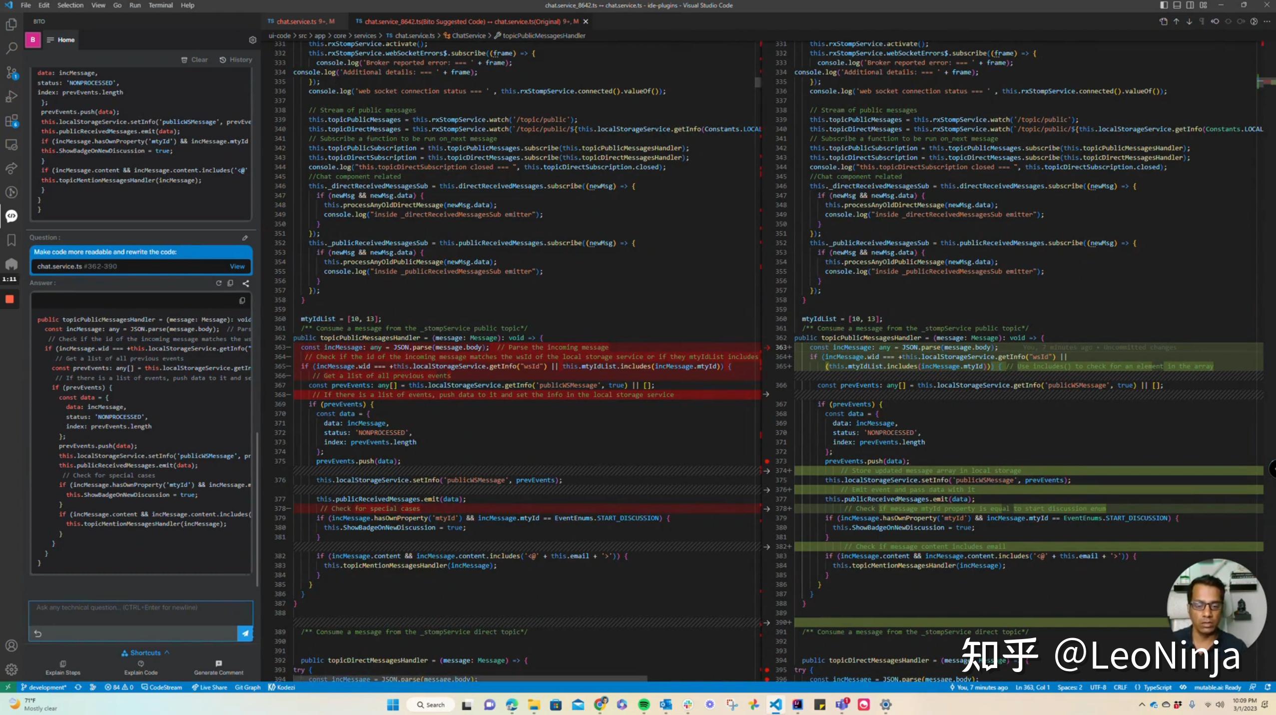The height and width of the screenshot is (715, 1276).
Task: Open Run and Debug view
Action: 11,97
